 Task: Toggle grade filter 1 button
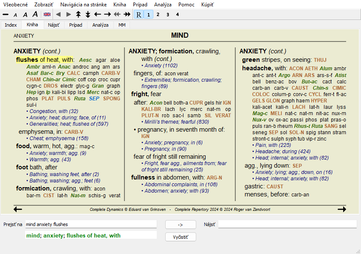[148, 14]
